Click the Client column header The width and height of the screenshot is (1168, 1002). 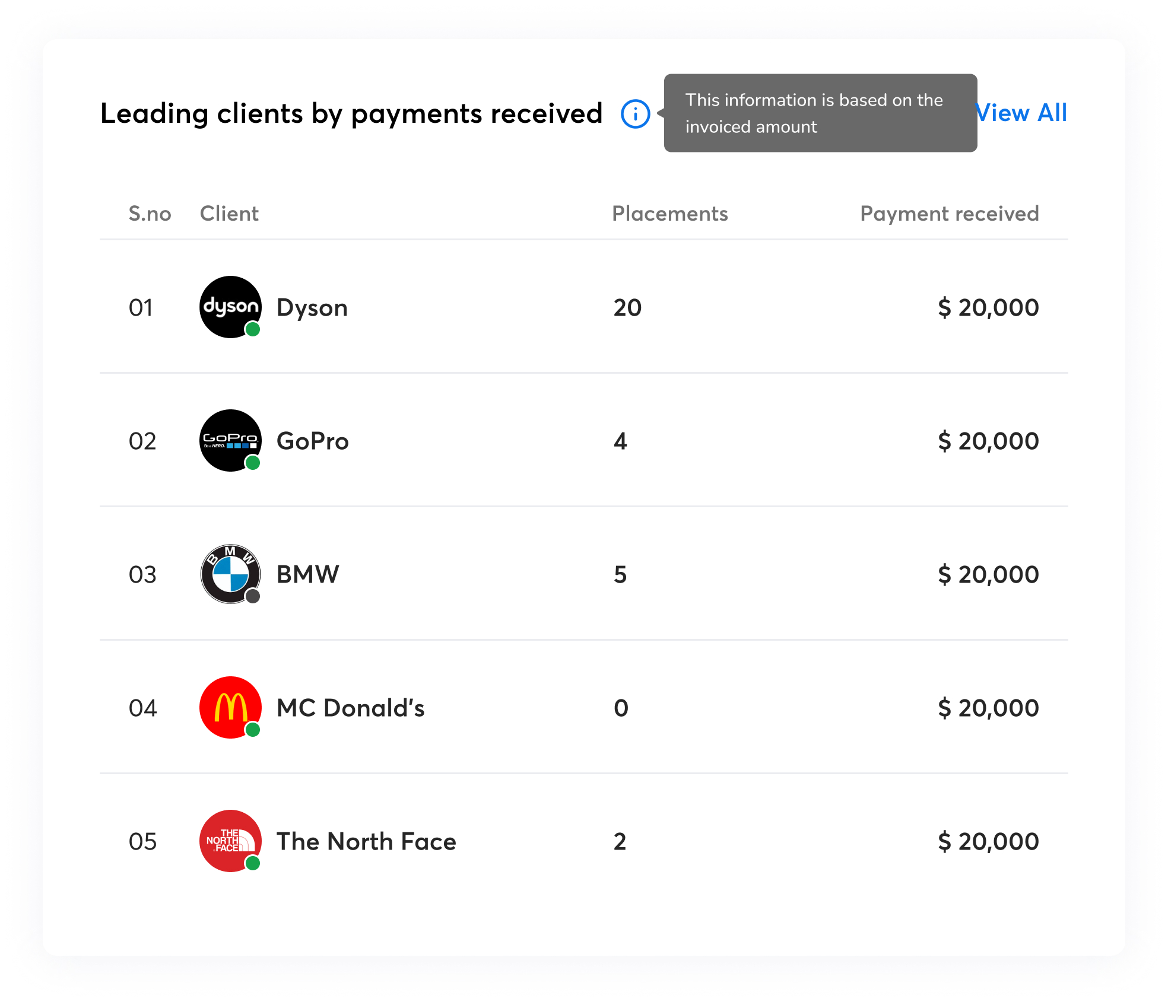click(x=229, y=214)
